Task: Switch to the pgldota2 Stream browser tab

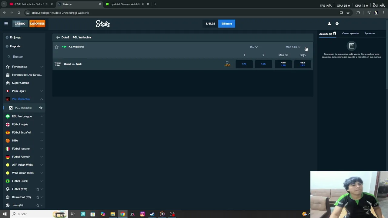Action: click(126, 4)
